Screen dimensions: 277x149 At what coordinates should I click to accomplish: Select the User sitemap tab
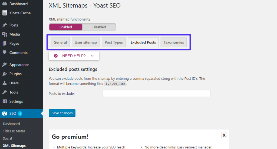[x=85, y=42]
